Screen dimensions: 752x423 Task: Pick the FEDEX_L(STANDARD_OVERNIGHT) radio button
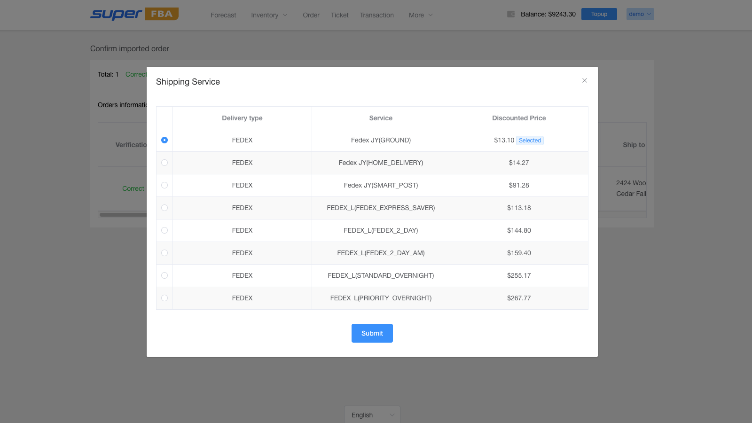point(164,275)
